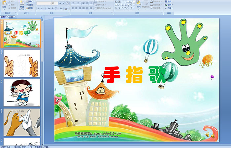231x148 pixels.
Task: Increase the paragraph list level
Action: point(87,3)
